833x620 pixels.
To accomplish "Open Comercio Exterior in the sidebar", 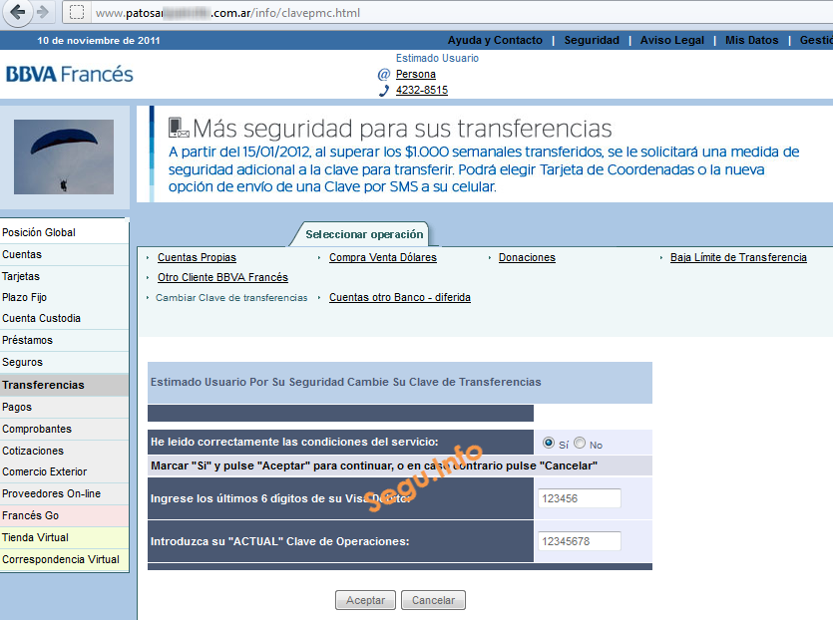I will pyautogui.click(x=64, y=471).
